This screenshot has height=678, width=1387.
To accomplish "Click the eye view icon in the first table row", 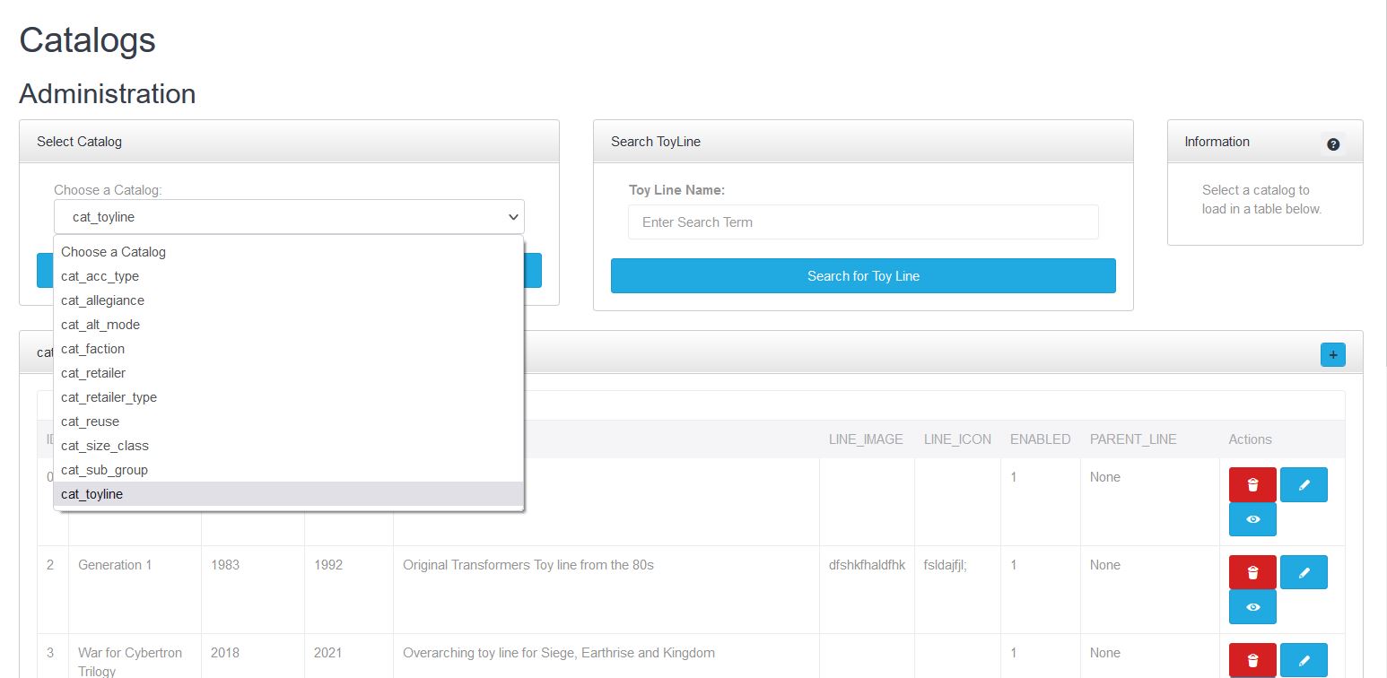I will (1252, 519).
